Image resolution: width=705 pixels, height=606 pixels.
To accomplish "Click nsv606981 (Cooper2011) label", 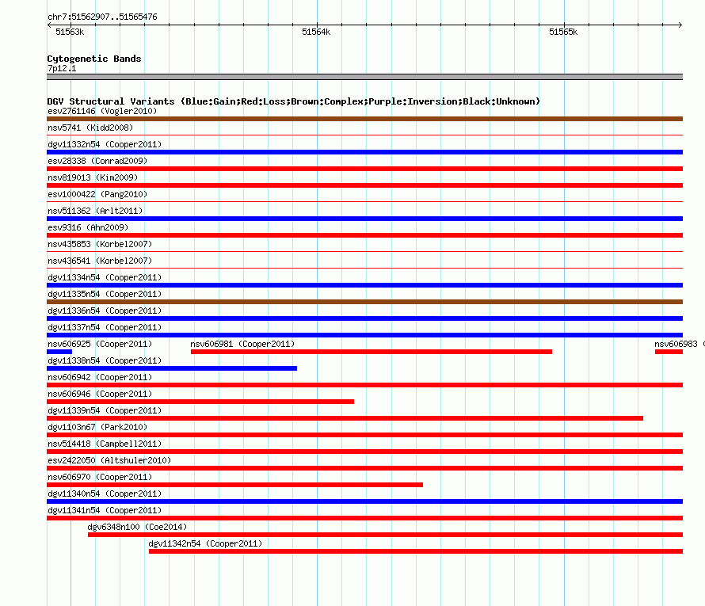I will point(242,344).
